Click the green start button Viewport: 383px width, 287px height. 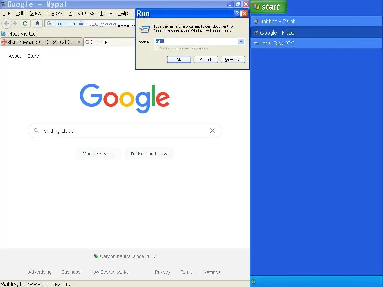click(268, 7)
